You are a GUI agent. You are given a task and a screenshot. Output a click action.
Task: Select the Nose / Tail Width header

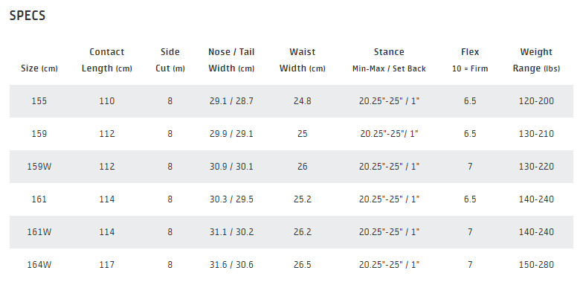tap(231, 60)
